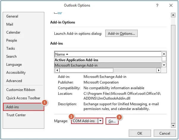Viewport: 179px width, 140px height.
Task: Click add-in list scroll up arrow
Action: (164, 54)
